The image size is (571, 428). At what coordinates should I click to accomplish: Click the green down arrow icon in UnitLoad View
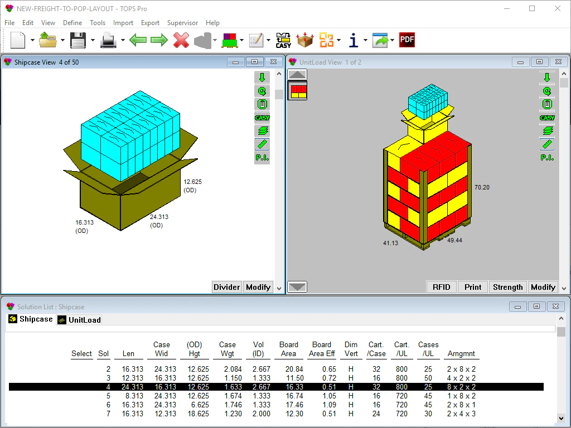click(x=547, y=77)
